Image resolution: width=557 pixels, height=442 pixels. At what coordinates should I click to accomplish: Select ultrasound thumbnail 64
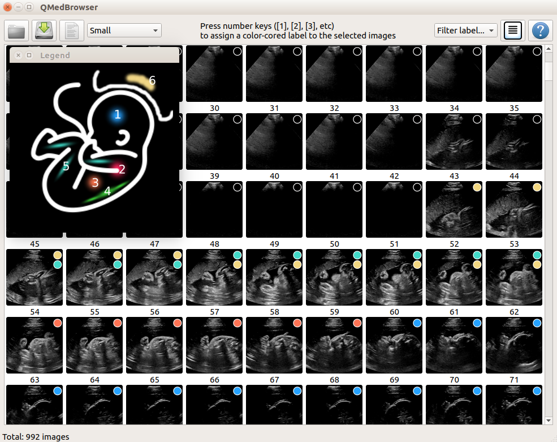(94, 345)
